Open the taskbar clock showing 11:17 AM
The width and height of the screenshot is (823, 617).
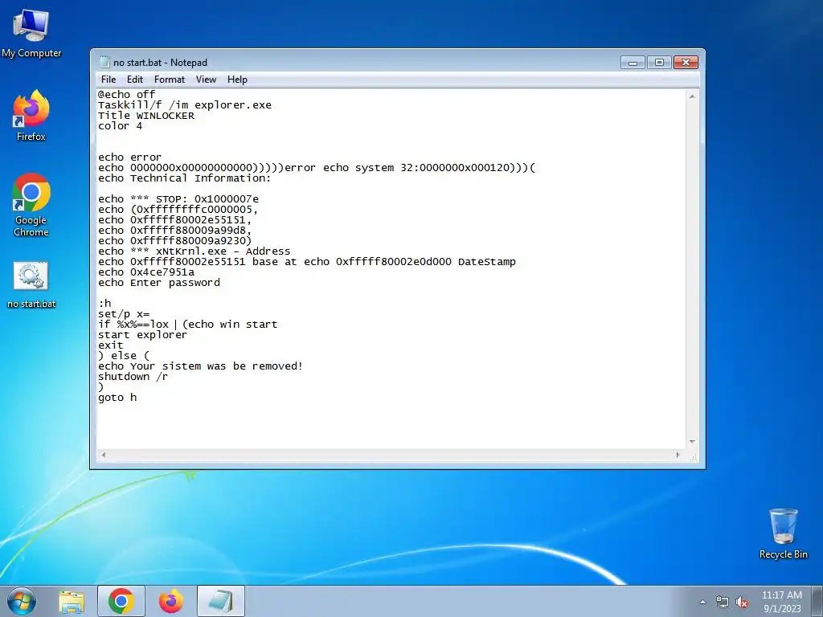[781, 602]
